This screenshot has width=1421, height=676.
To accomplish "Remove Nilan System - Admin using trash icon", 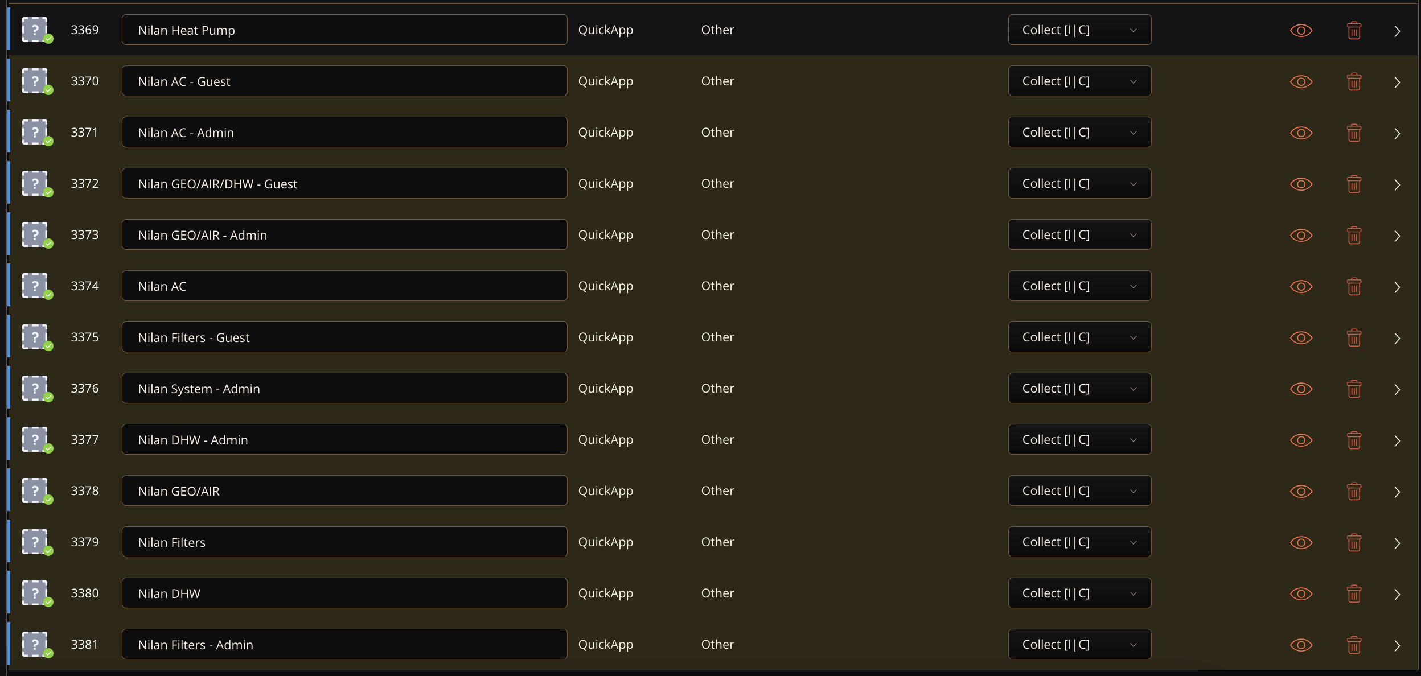I will point(1354,389).
